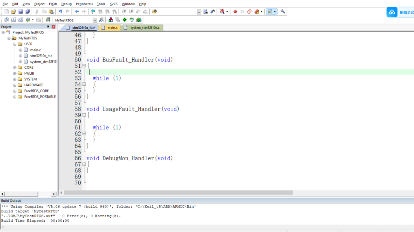
Task: Collapse the code fold at line 59
Action: coord(84,115)
